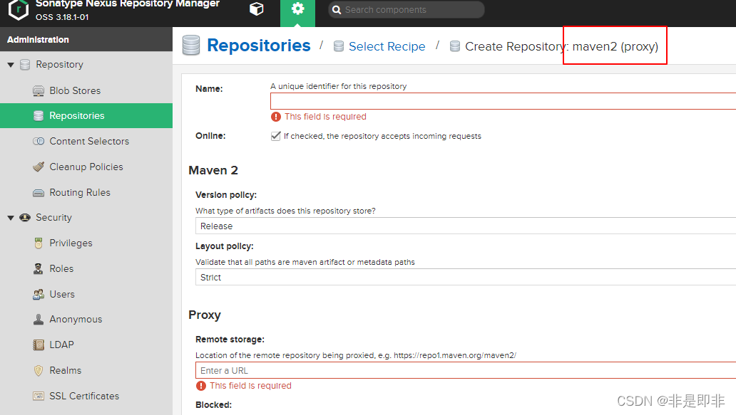Click the Repository database icon in sidebar
Screen dimensions: 736x415
(x=25, y=65)
